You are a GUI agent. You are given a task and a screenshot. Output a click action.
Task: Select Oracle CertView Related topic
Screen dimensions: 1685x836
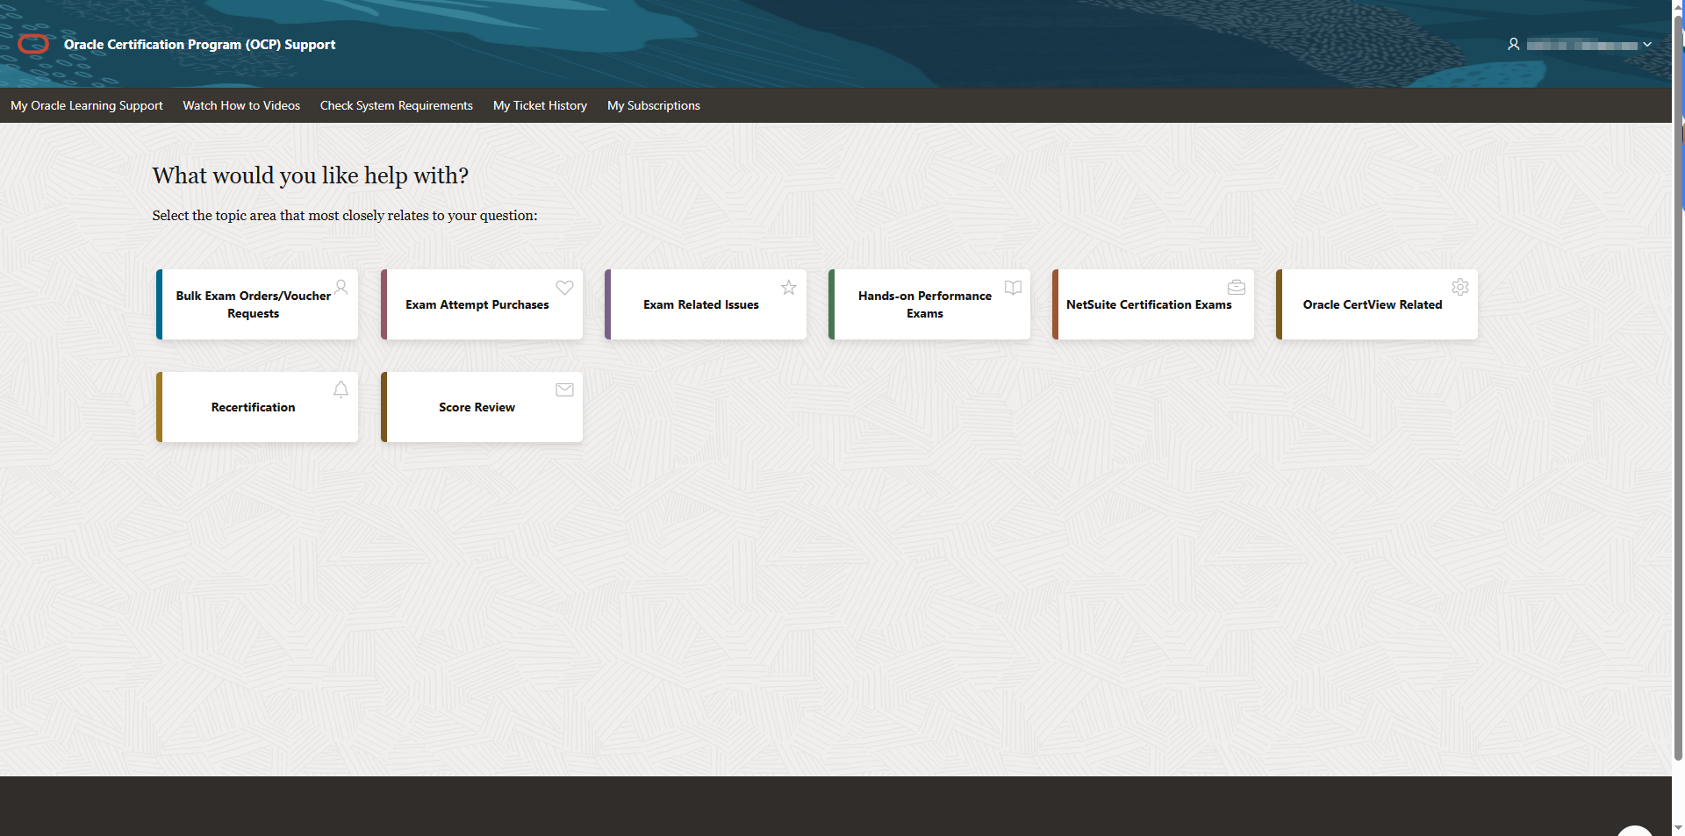[1377, 304]
